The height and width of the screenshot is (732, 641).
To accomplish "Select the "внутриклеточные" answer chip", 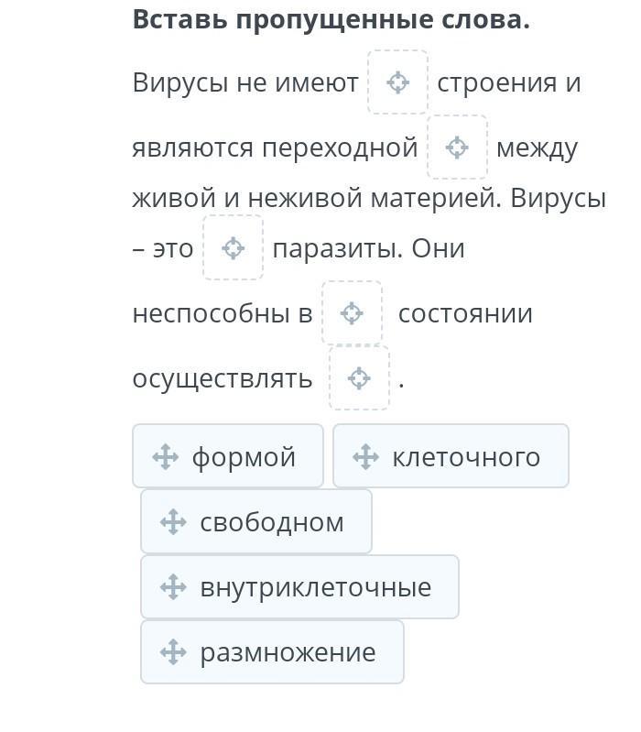I will [x=315, y=587].
